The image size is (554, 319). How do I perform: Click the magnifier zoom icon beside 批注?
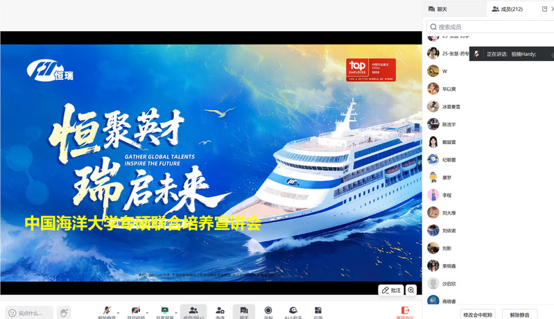(411, 290)
